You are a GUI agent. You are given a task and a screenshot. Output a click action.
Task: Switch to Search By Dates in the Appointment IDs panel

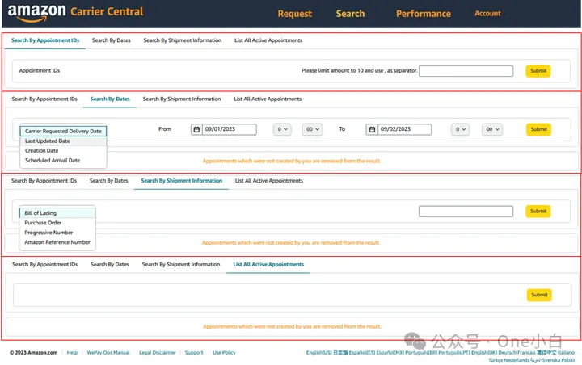[112, 40]
